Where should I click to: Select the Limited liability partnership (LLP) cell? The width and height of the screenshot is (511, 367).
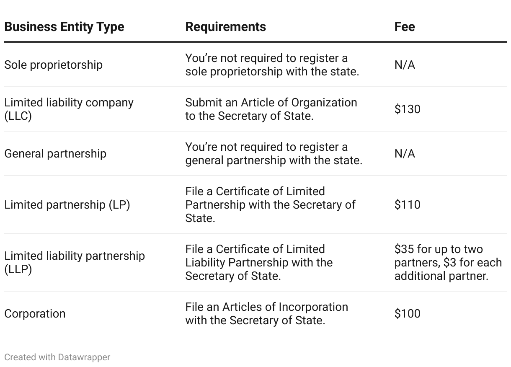75,262
